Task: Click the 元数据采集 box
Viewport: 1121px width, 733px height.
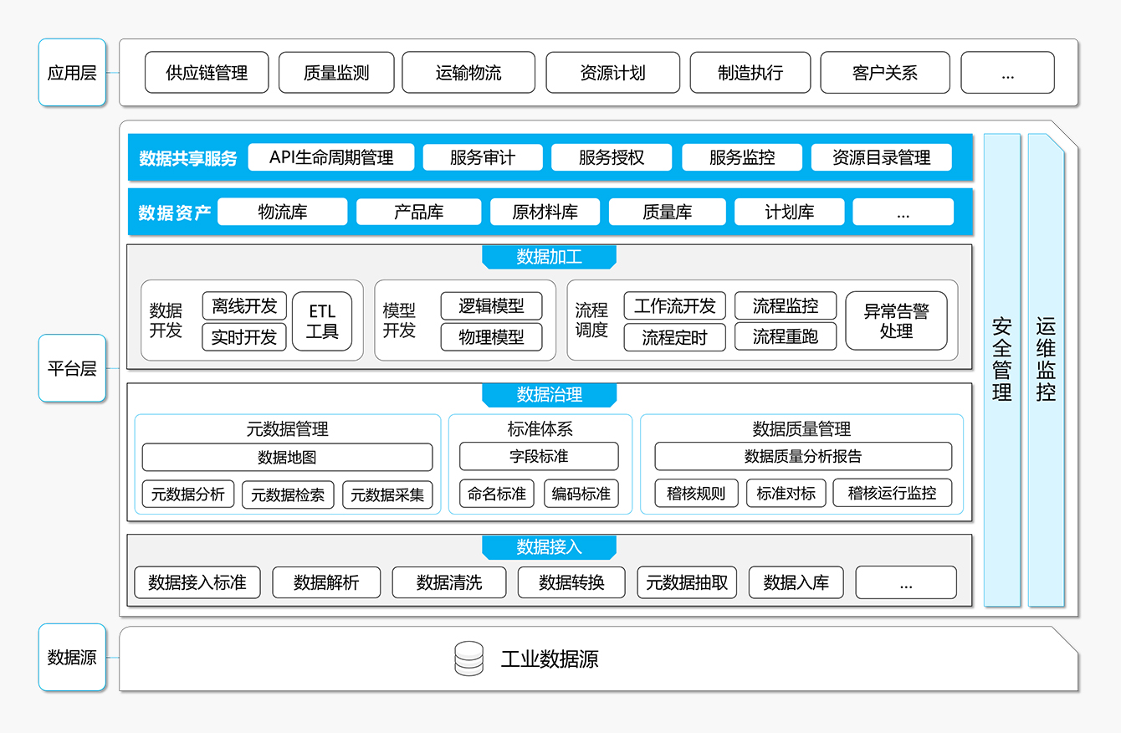Action: 387,495
